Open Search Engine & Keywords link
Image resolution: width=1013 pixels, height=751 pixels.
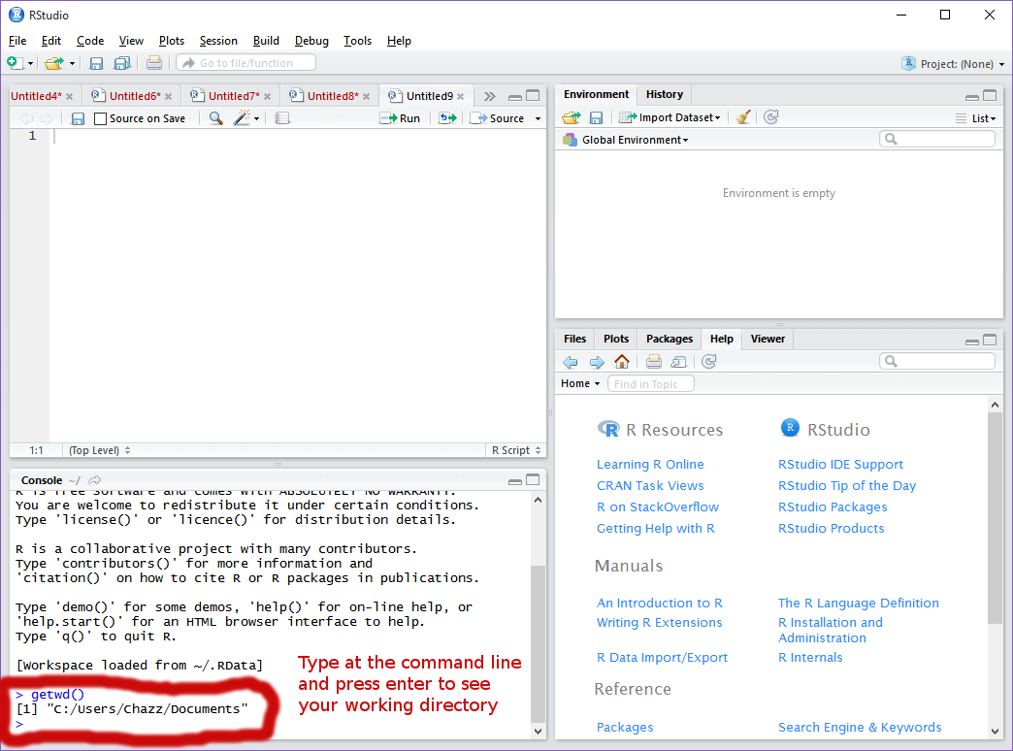coord(860,727)
